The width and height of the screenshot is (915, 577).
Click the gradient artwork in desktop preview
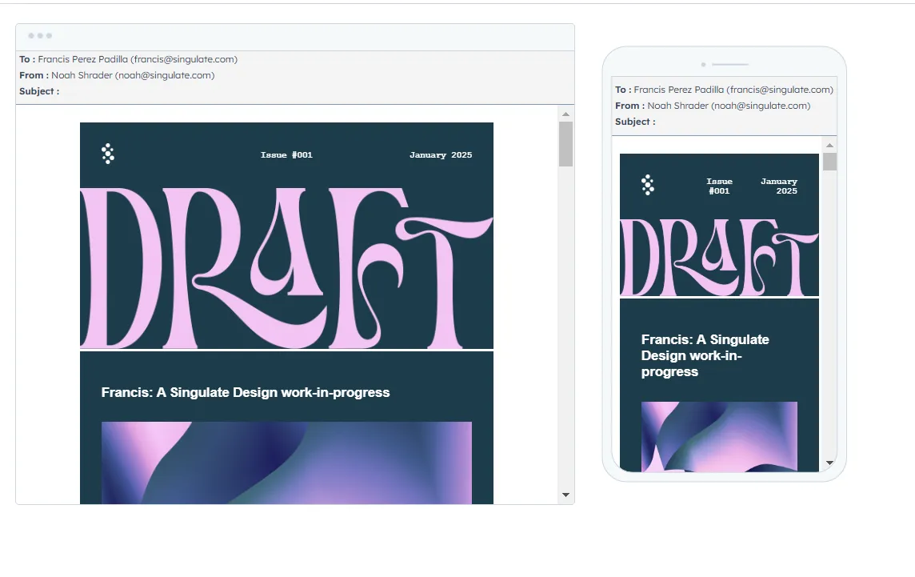click(286, 463)
